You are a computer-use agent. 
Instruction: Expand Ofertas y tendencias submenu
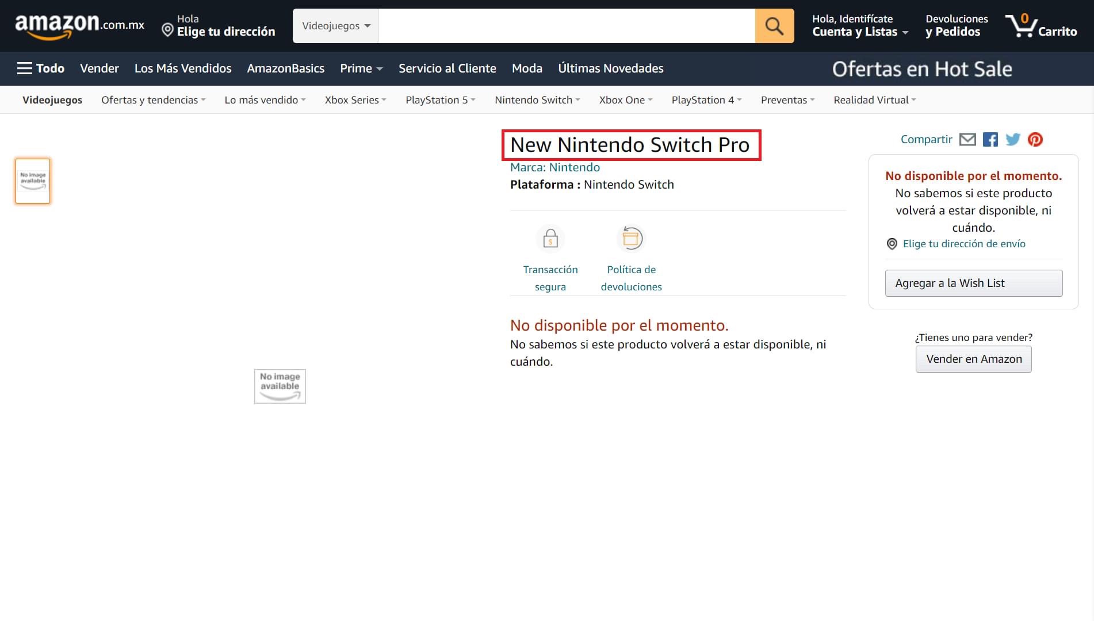click(x=153, y=100)
